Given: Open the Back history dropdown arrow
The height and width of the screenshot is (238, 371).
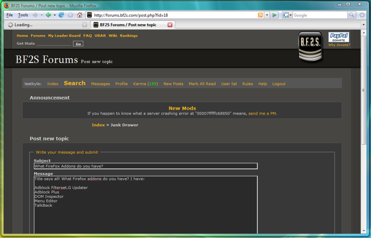Looking at the screenshot, I should pyautogui.click(x=55, y=15).
